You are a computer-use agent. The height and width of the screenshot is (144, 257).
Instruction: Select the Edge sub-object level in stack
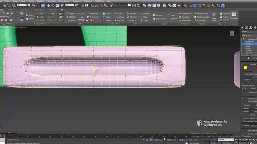[248, 46]
